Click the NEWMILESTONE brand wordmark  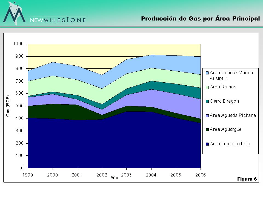point(58,20)
